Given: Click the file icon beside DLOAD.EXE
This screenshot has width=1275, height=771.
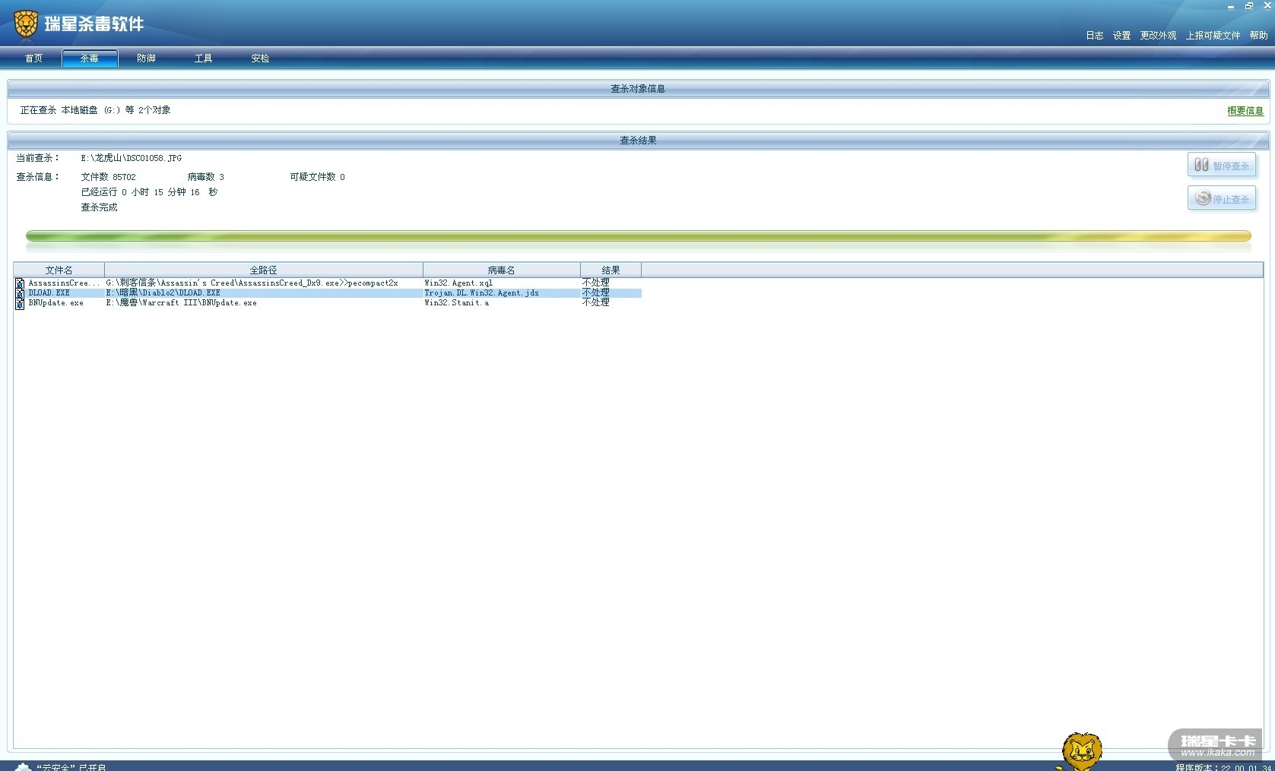Looking at the screenshot, I should 20,293.
